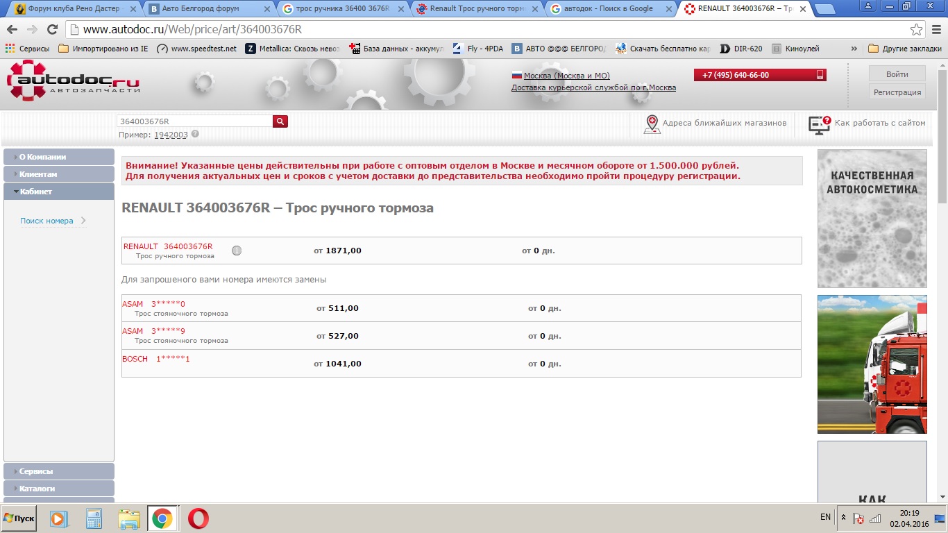Click the browser Back arrow
This screenshot has width=948, height=533.
click(12, 30)
